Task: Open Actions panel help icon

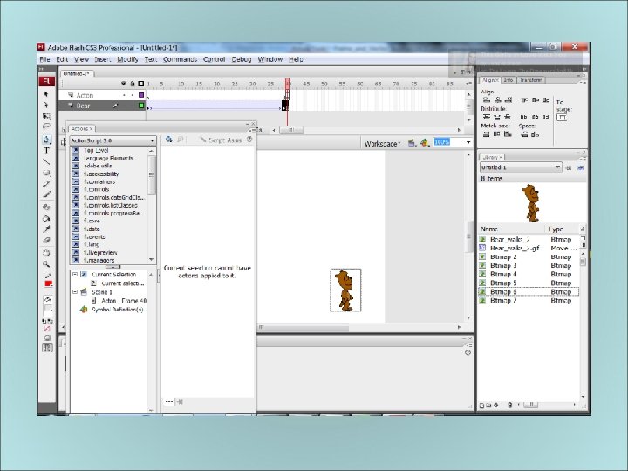Action: coord(249,140)
